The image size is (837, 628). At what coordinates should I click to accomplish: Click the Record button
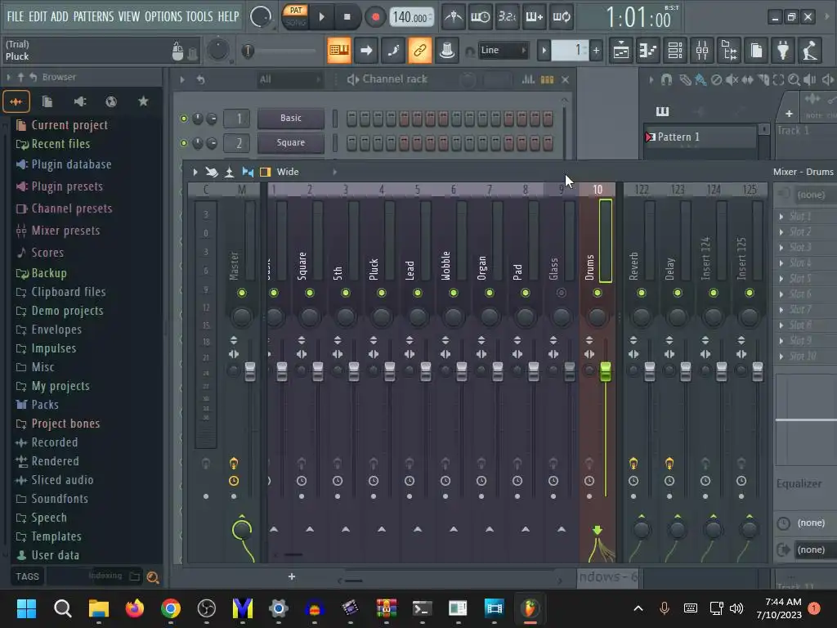[x=375, y=17]
